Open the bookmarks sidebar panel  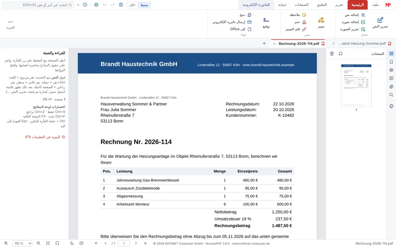pyautogui.click(x=391, y=62)
